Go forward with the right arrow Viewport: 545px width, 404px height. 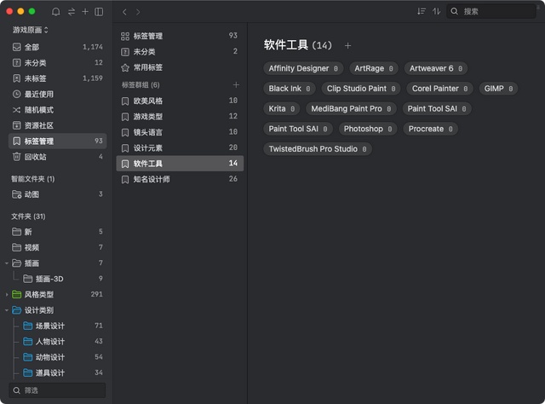pos(138,12)
